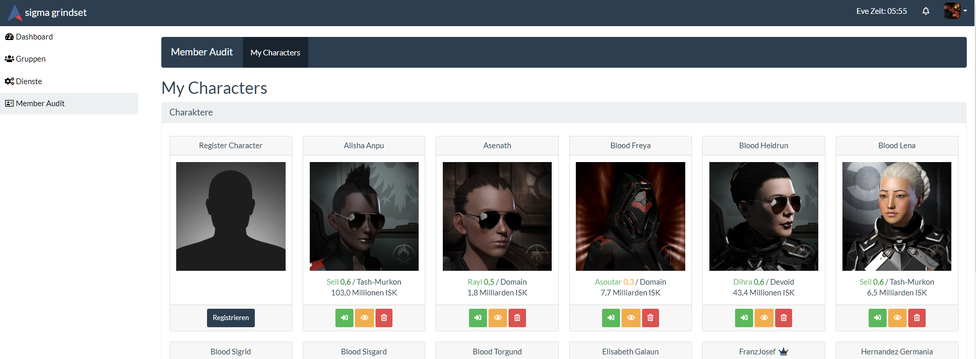Click the Dihra system link under Blood Heidrun

(742, 282)
